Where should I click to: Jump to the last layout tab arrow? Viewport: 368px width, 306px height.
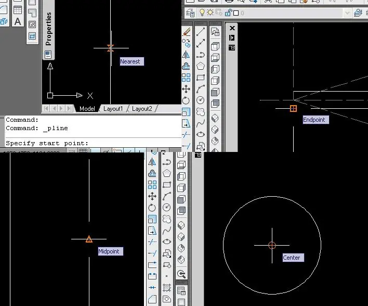pyautogui.click(x=69, y=109)
